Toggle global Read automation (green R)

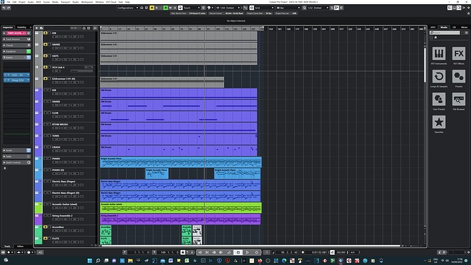tap(165, 8)
